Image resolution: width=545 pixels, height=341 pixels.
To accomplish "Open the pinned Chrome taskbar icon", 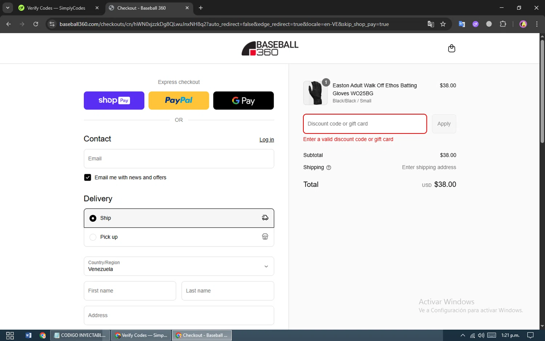I will 43,336.
